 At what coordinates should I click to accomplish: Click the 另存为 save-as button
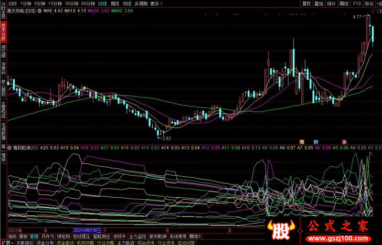click(x=47, y=236)
